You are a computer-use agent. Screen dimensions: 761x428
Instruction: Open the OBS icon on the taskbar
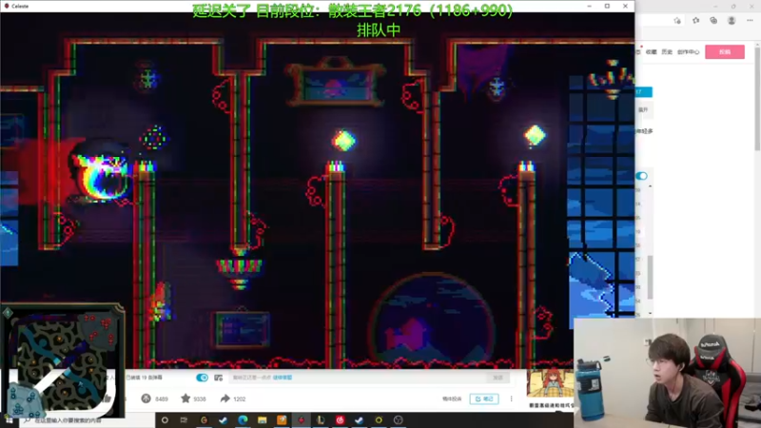click(x=398, y=420)
